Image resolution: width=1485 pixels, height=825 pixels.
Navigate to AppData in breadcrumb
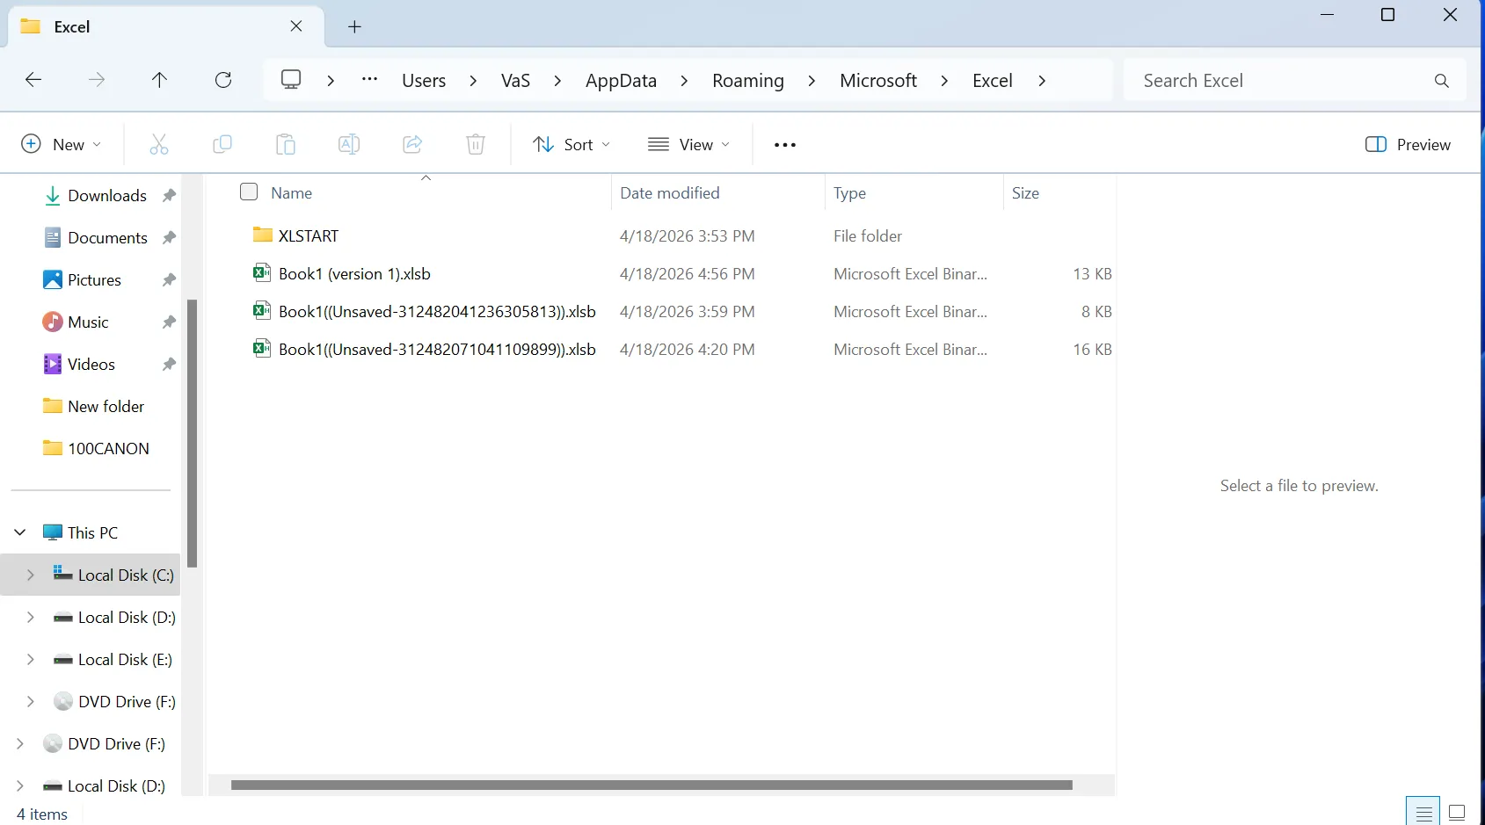coord(621,81)
